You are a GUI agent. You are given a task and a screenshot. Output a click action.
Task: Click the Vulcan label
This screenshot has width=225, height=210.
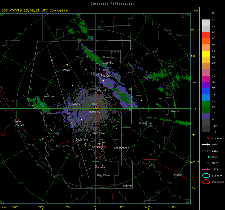coord(127,186)
